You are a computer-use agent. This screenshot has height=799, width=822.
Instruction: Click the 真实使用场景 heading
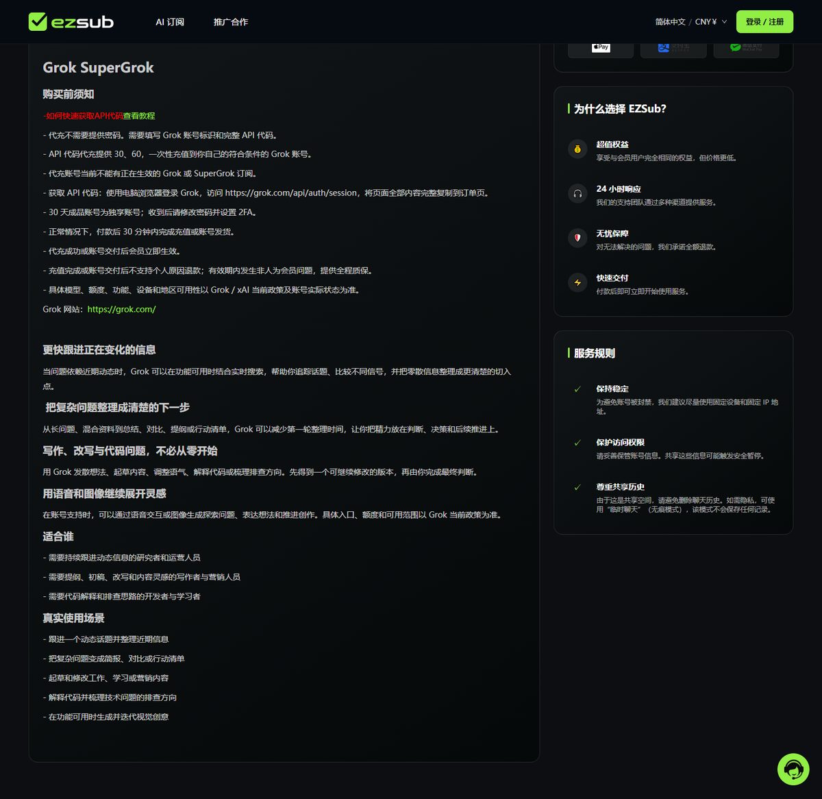pos(73,618)
